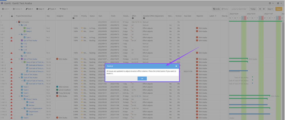Collapse the Phase 1 Name row

(x=22, y=99)
